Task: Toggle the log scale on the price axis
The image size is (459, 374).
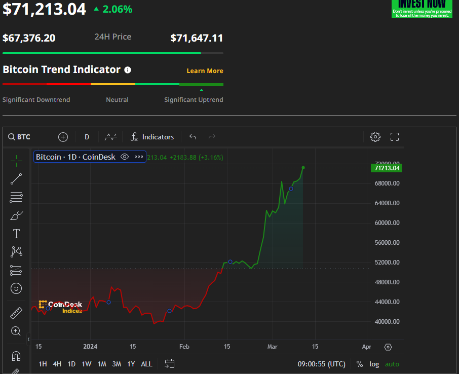Action: coord(374,364)
